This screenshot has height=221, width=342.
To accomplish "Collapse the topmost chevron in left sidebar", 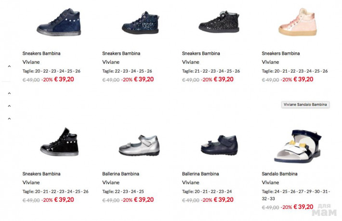I will 9,67.
